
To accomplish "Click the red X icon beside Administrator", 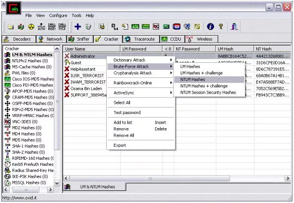I will tap(67, 56).
